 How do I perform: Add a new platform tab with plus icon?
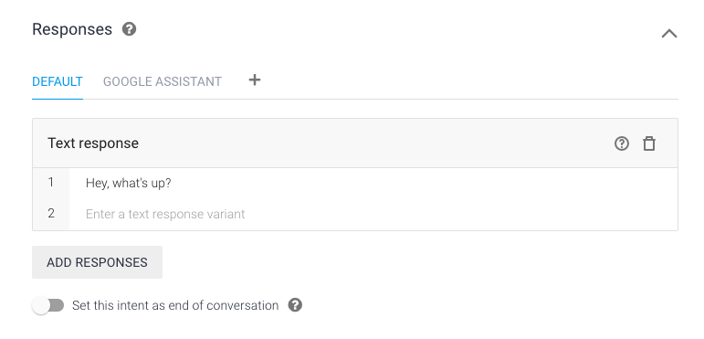(x=255, y=79)
